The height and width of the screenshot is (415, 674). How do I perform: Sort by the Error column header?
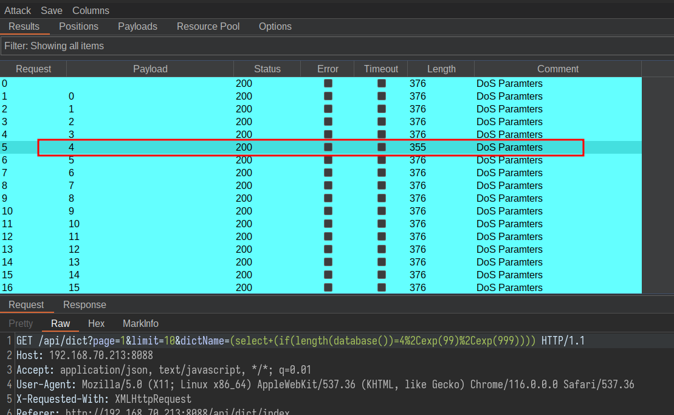pyautogui.click(x=328, y=69)
